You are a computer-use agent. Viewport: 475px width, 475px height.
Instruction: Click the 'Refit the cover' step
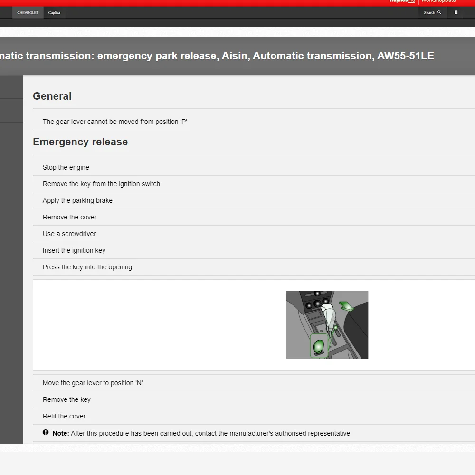pos(64,416)
